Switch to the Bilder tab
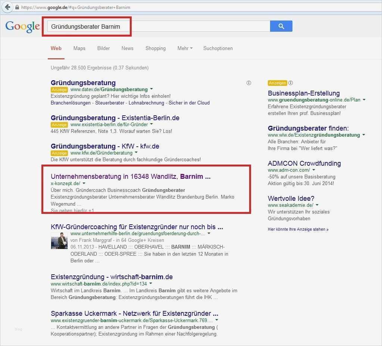The height and width of the screenshot is (346, 382). coord(104,48)
